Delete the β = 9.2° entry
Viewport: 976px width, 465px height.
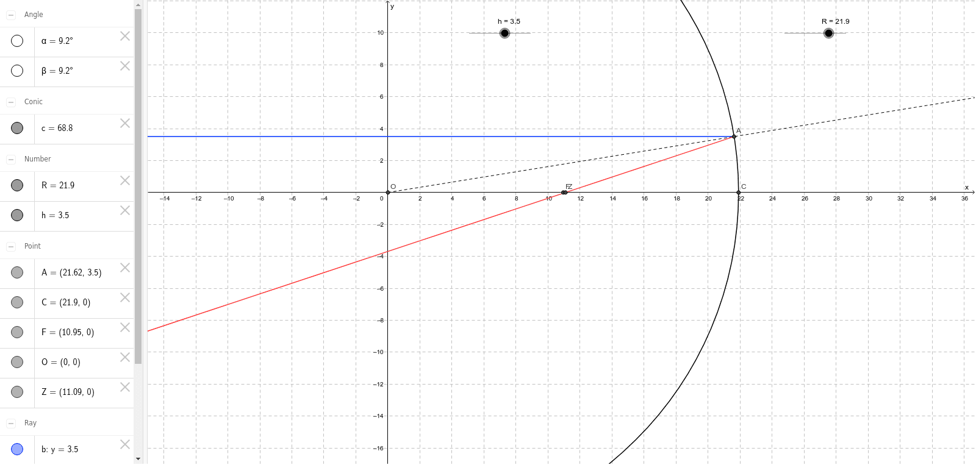tap(125, 66)
